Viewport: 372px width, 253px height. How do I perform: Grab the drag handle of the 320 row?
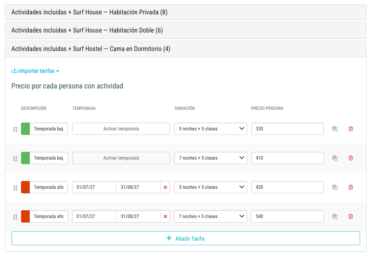tap(15, 129)
